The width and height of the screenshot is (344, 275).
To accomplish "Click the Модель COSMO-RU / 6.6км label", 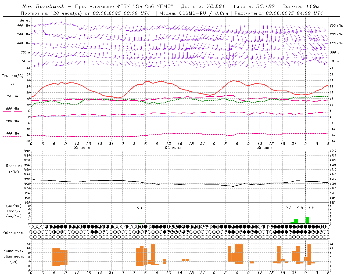I will [x=193, y=13].
